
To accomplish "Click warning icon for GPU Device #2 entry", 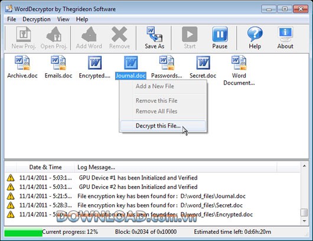I will point(11,187).
